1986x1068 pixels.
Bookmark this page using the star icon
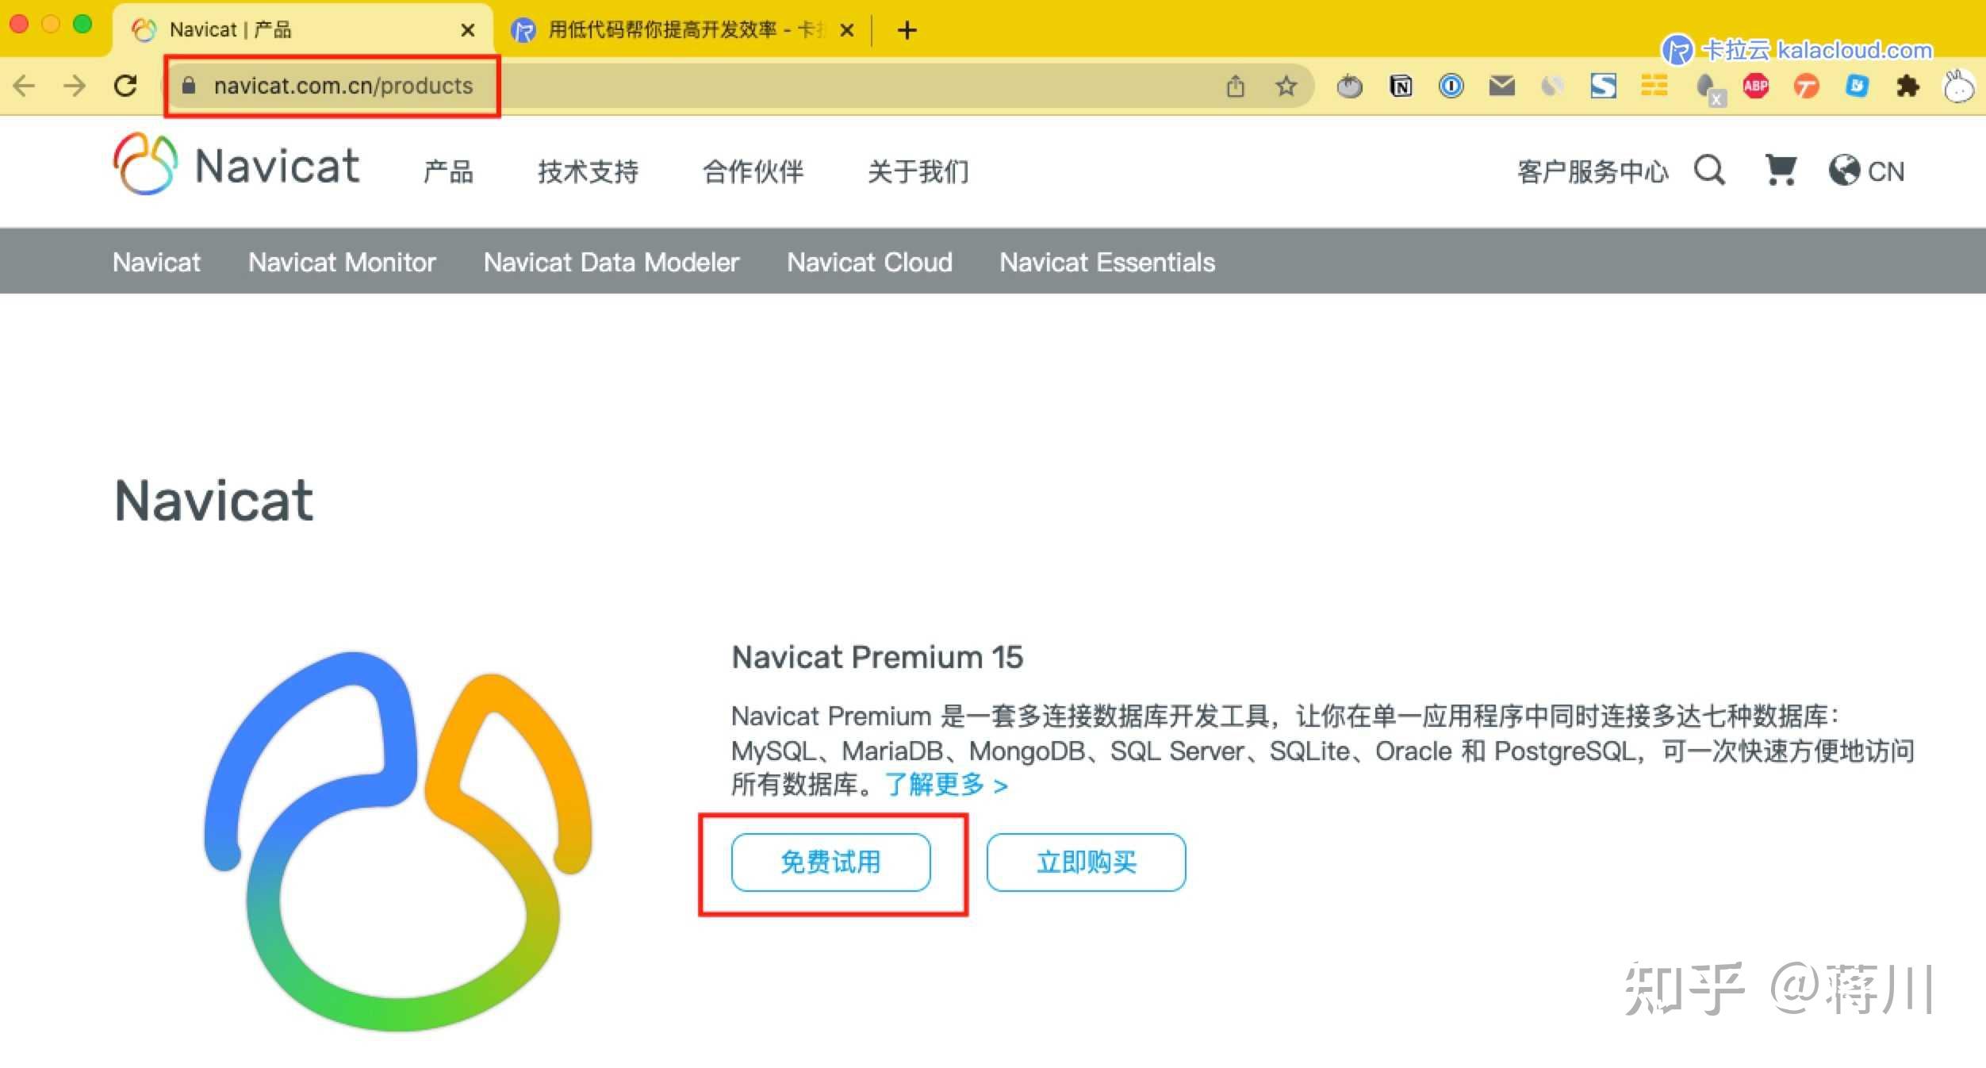tap(1286, 86)
